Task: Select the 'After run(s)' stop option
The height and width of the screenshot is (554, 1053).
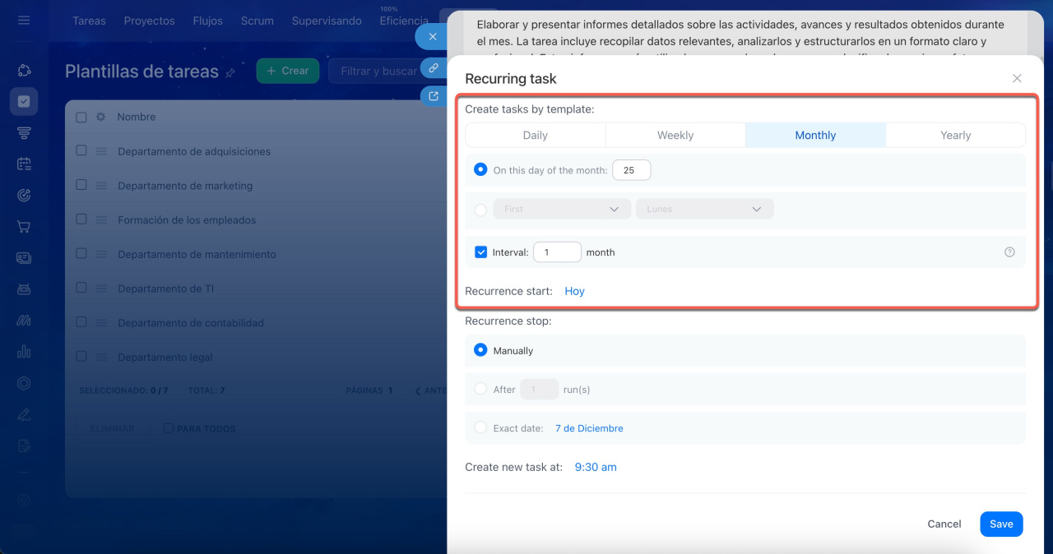Action: point(481,390)
